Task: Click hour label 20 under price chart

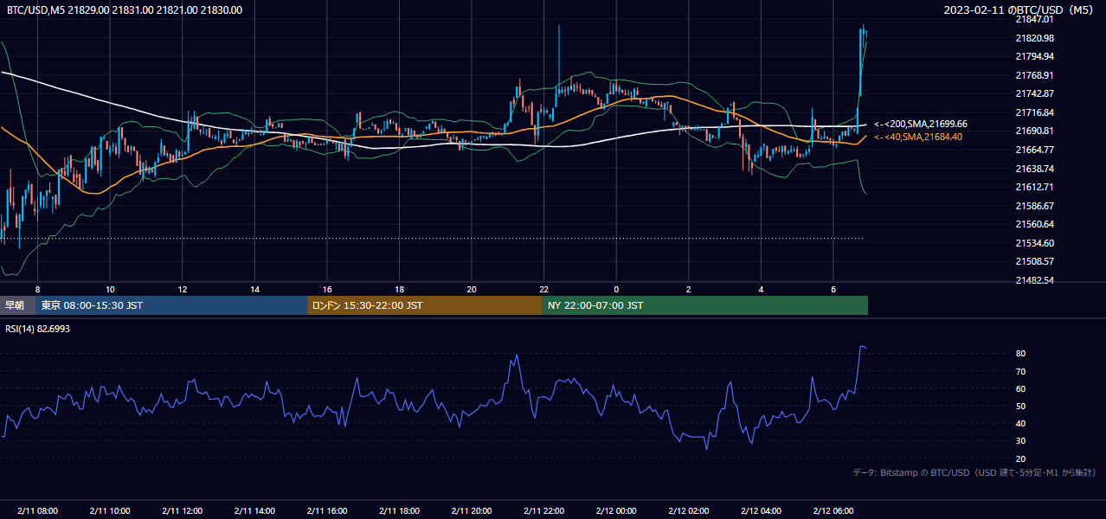Action: pos(472,288)
